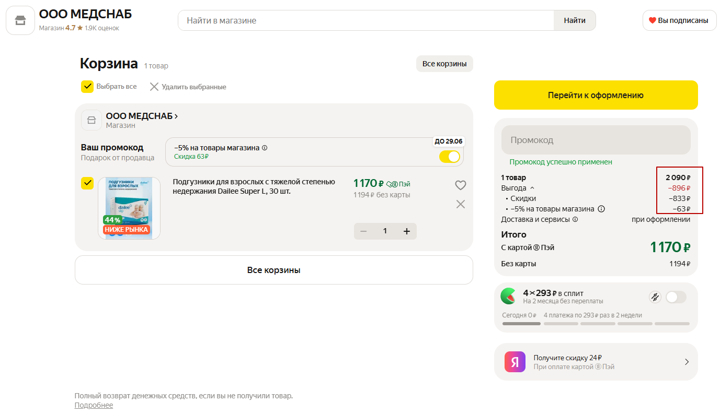Open info icon for Доставка и сервисы

coord(575,219)
